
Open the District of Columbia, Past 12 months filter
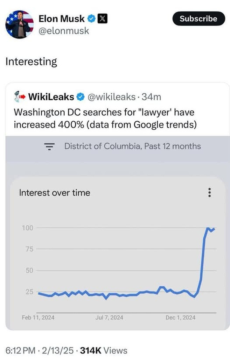pyautogui.click(x=132, y=146)
